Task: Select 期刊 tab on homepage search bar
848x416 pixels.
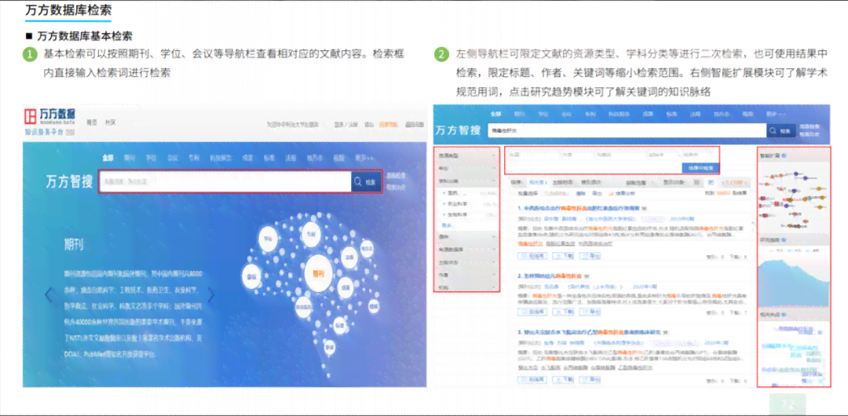Action: 130,158
